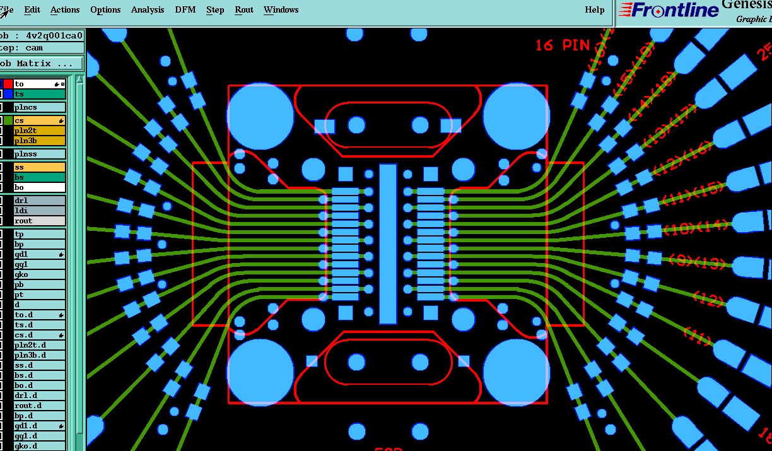This screenshot has height=451, width=772.
Task: Click the red '16 PIN' label on canvas
Action: tap(563, 45)
